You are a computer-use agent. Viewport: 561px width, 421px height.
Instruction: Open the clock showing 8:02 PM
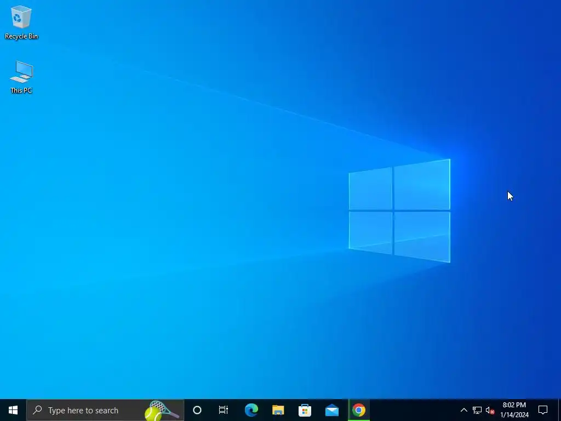pyautogui.click(x=514, y=410)
